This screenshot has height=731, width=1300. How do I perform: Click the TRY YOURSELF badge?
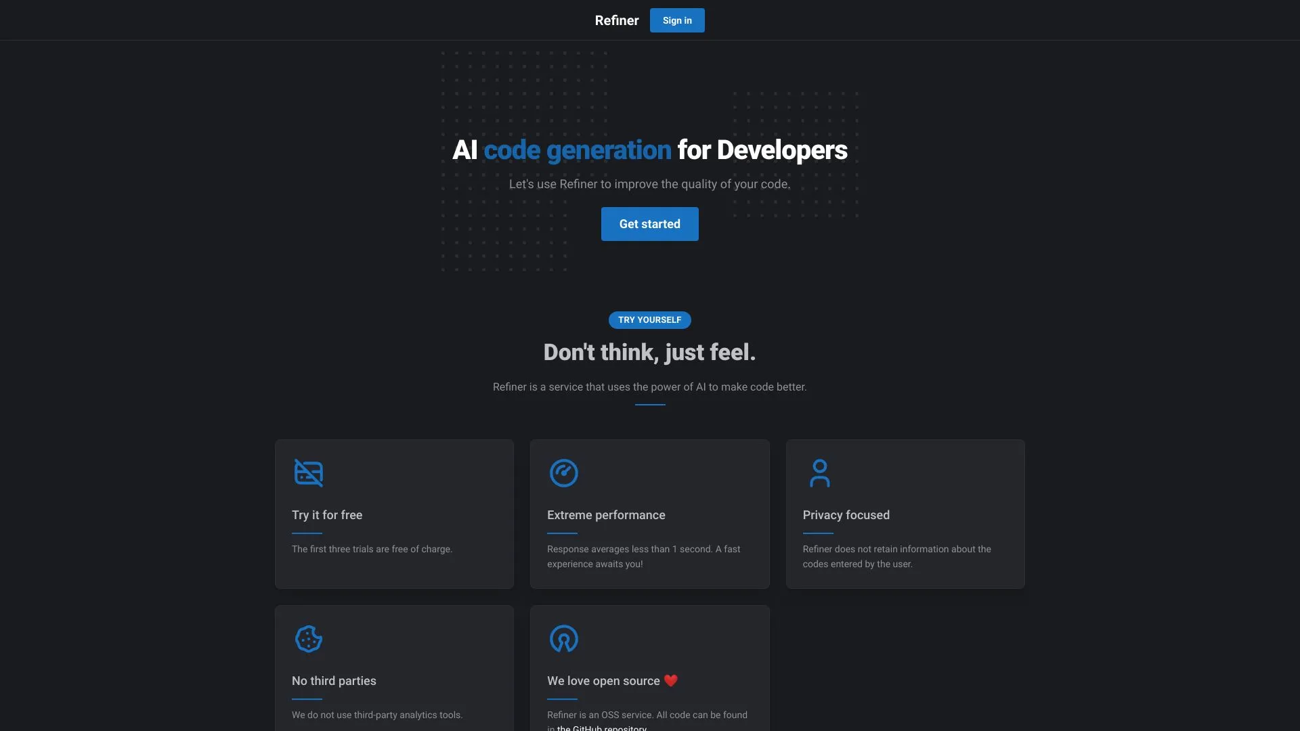(x=649, y=319)
